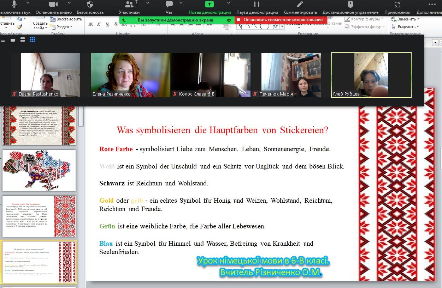Click the Remote Control mouse icon
The width and height of the screenshot is (442, 288).
pos(350,5)
